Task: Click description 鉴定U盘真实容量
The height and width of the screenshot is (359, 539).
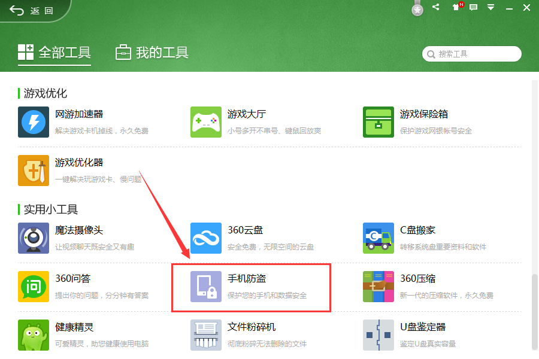Action: pos(428,344)
